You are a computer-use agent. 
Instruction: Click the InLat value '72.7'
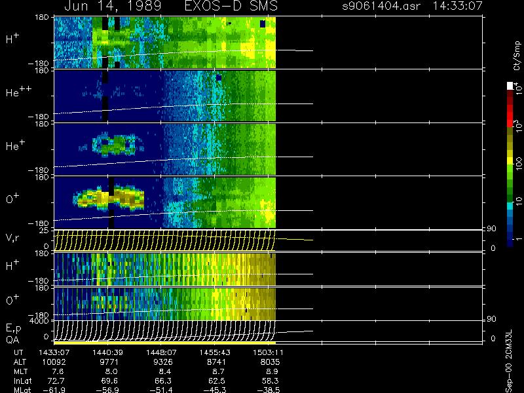[x=56, y=381]
